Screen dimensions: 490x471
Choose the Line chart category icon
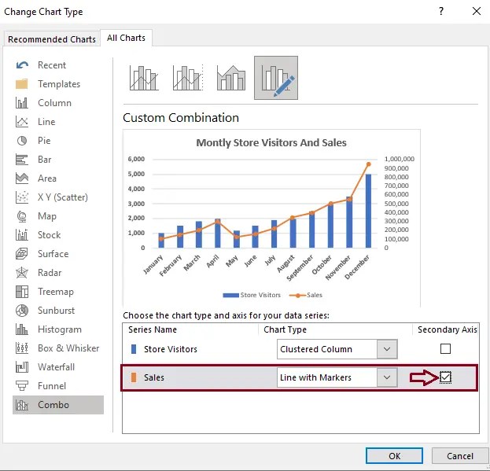(22, 122)
